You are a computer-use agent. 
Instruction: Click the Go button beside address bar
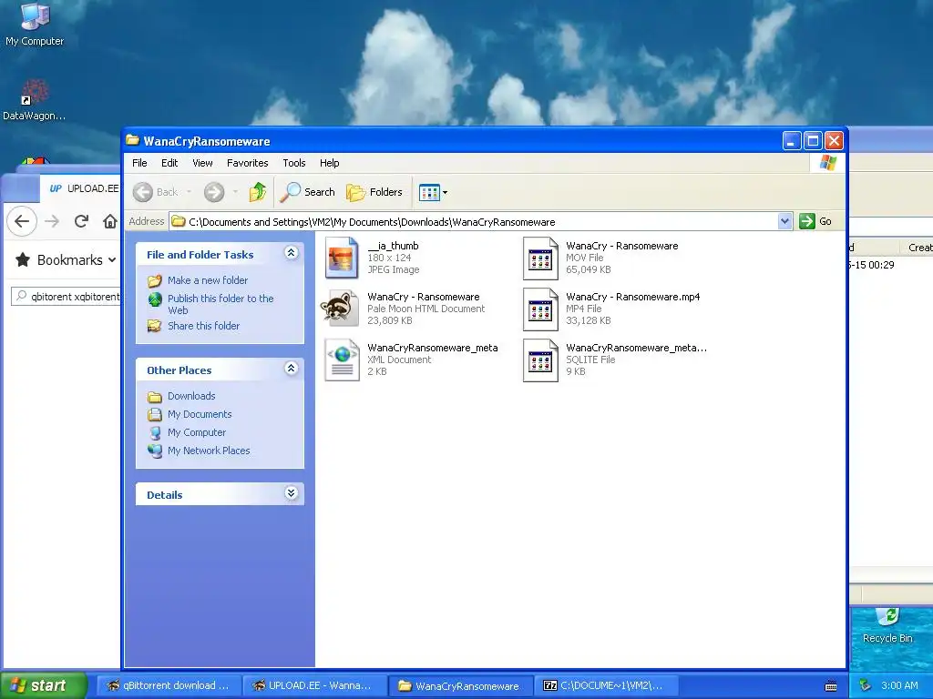coord(815,221)
